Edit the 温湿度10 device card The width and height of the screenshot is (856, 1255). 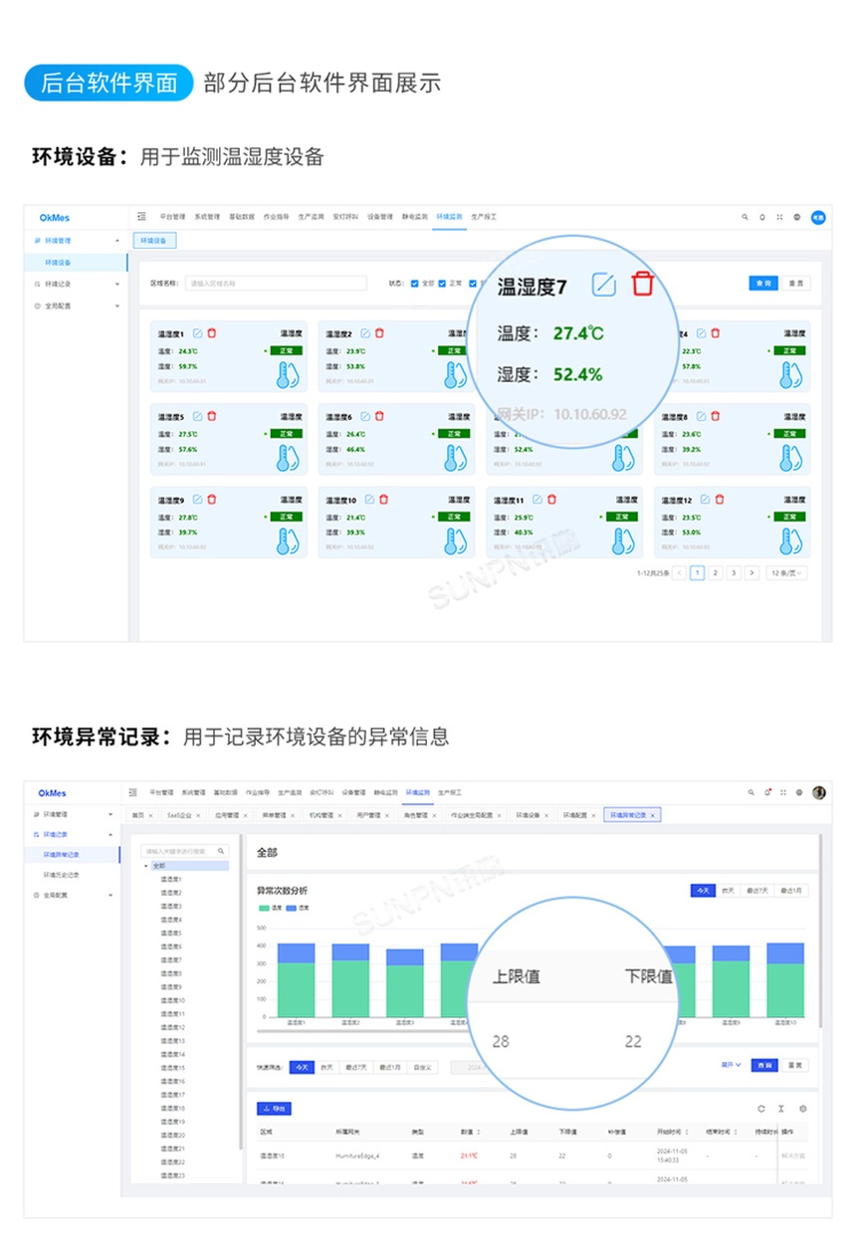click(x=369, y=500)
